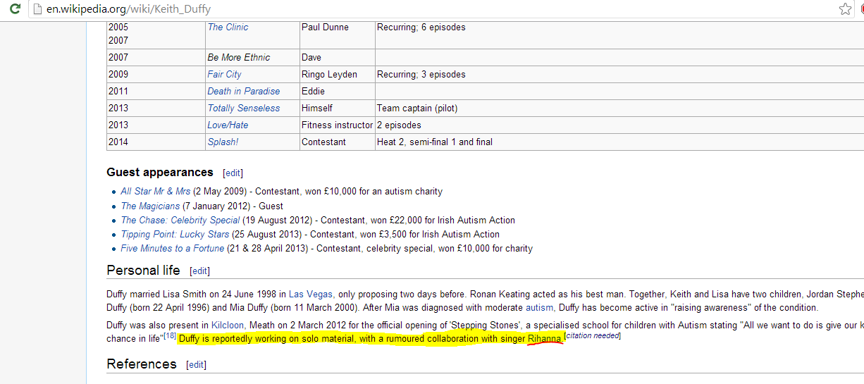Open Five Minutes to a Fortune link
Screen dimensions: 864x384
(x=173, y=249)
